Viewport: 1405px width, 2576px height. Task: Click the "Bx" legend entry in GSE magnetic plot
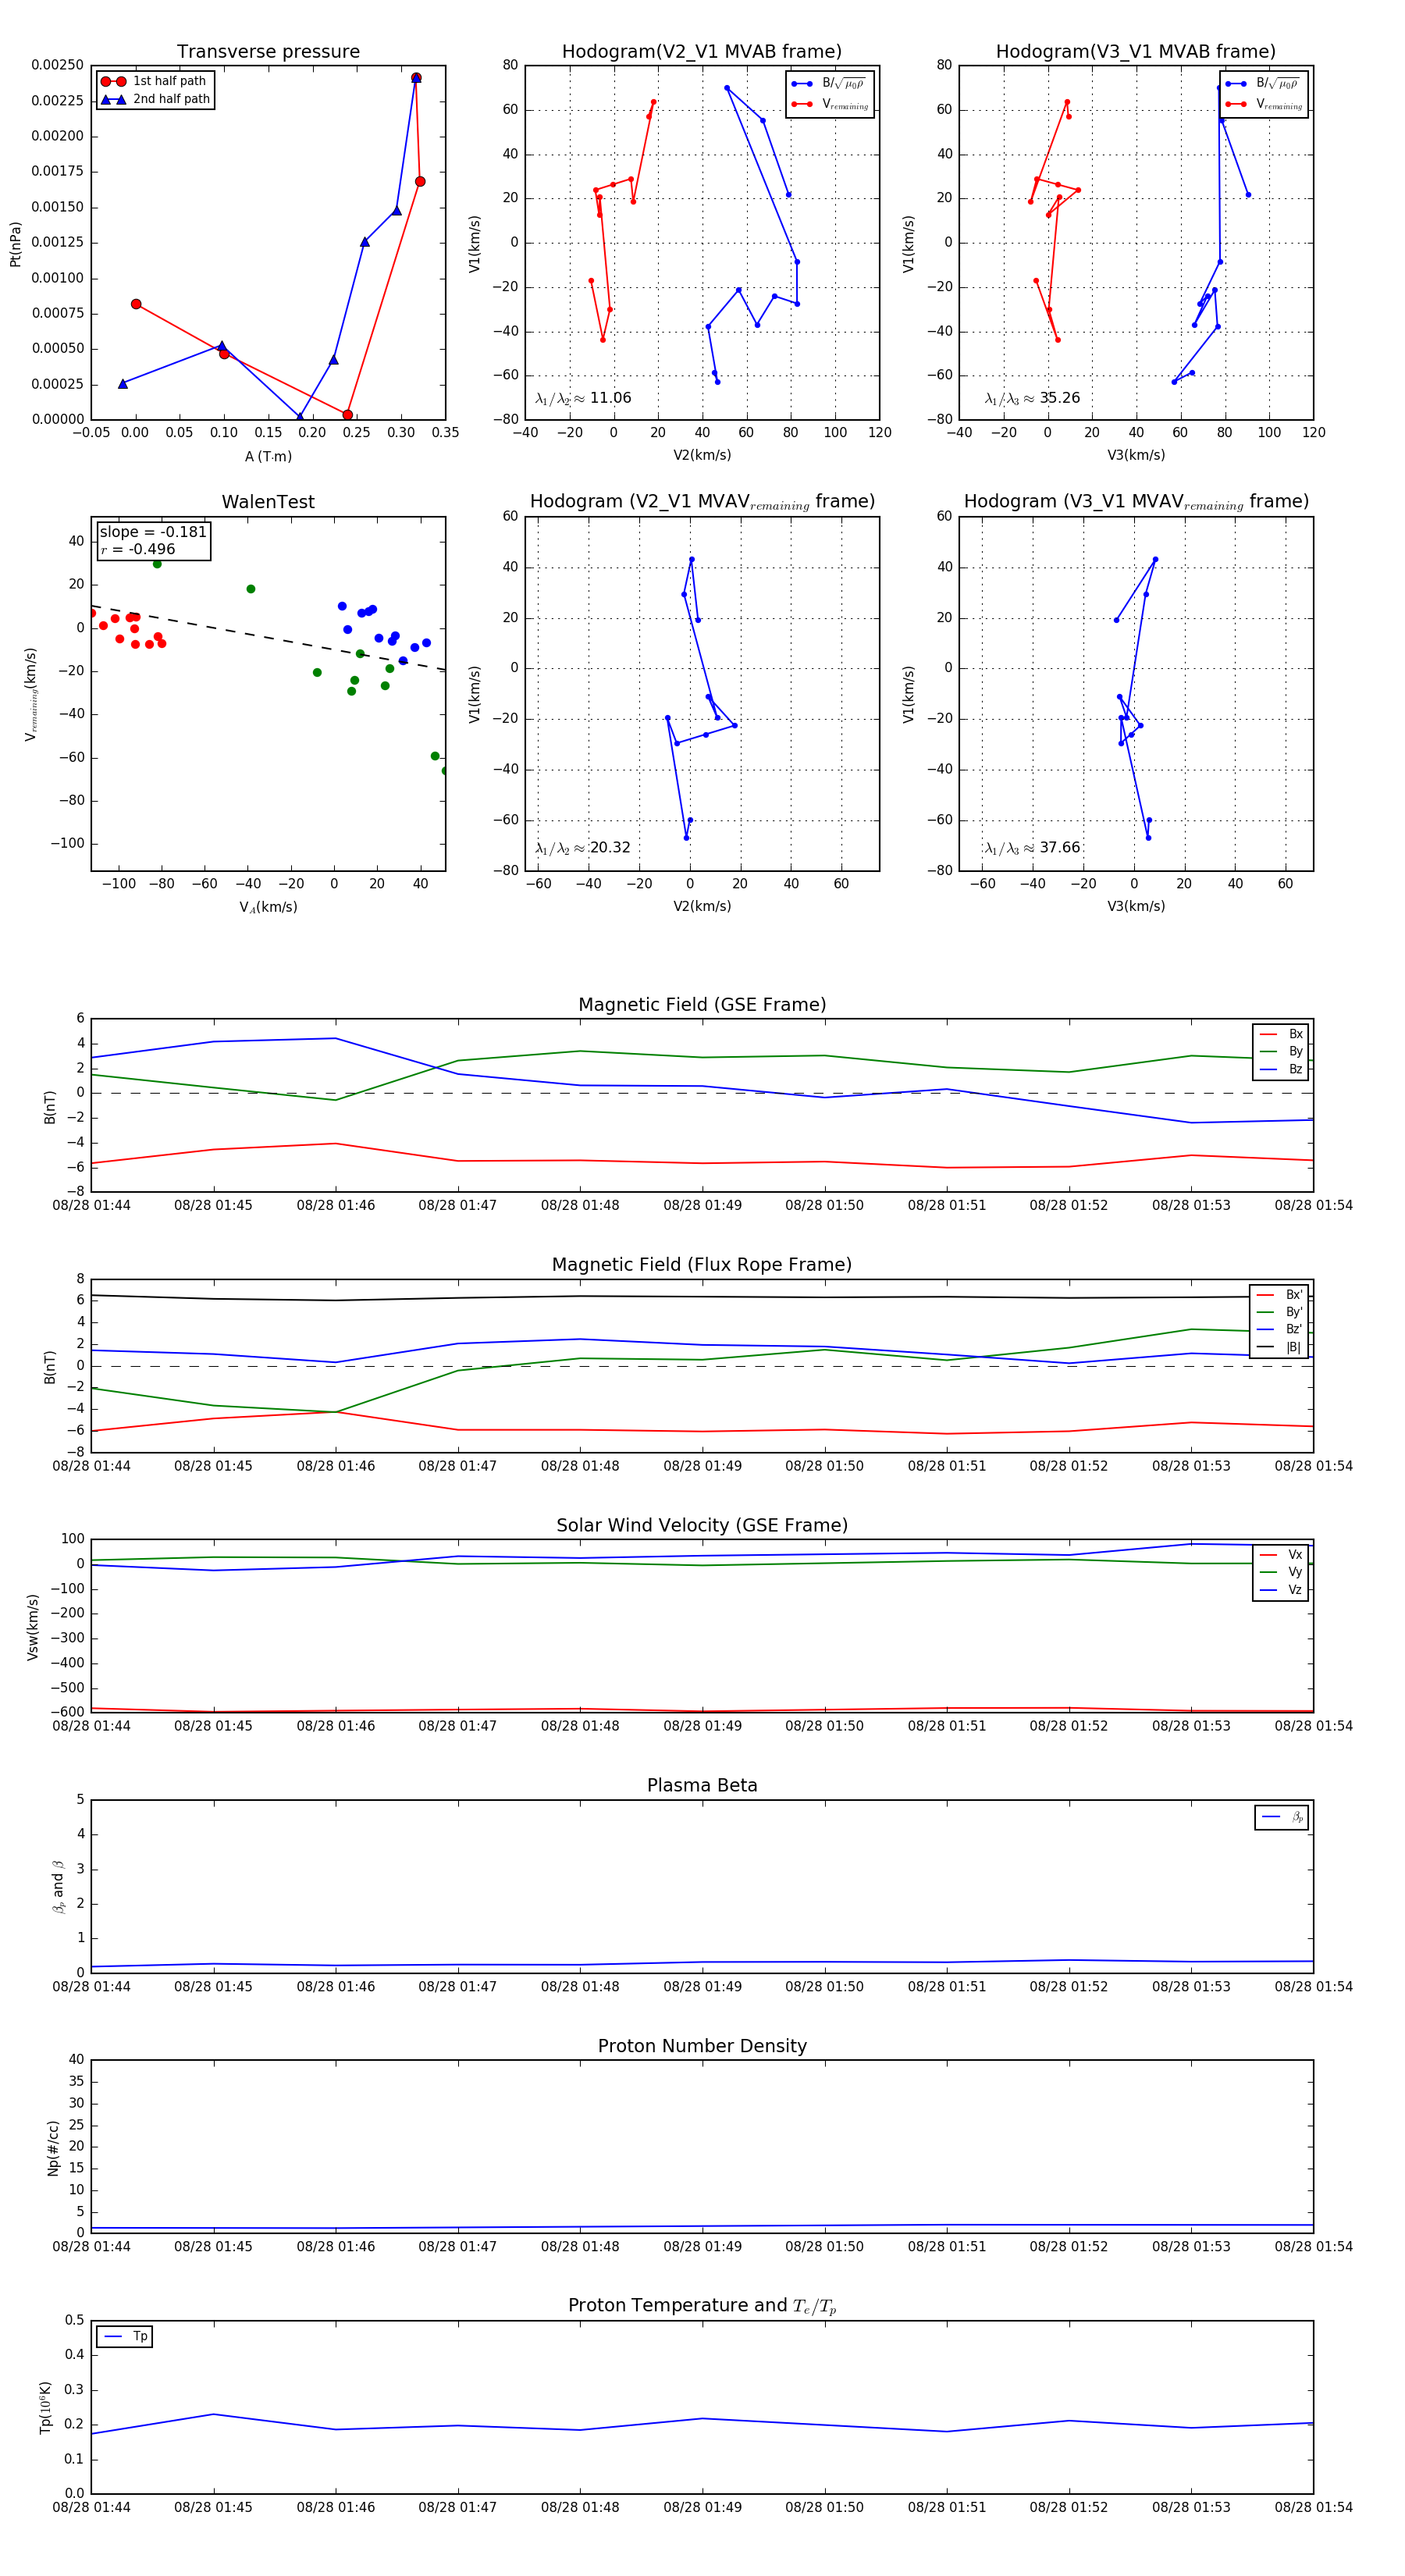click(x=1281, y=1034)
